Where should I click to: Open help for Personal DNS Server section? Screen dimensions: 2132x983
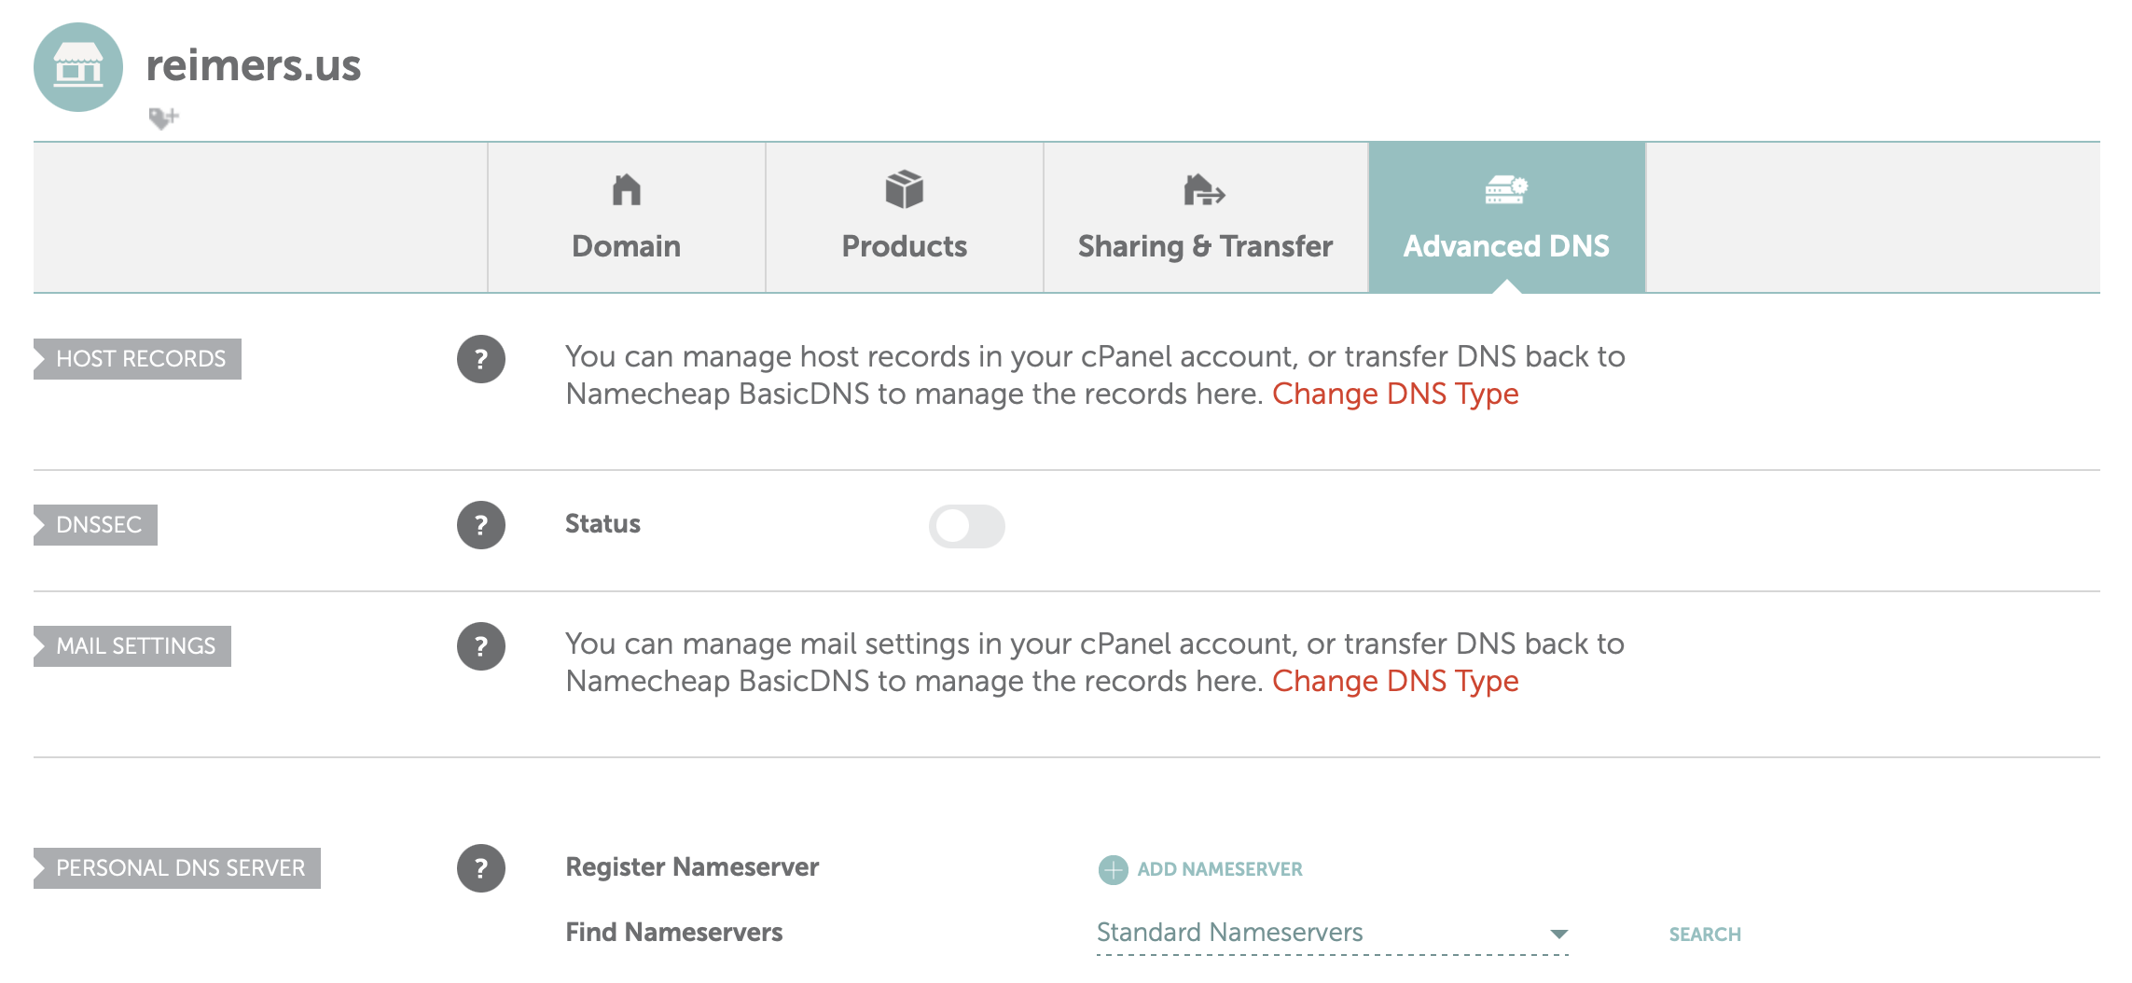(x=481, y=868)
